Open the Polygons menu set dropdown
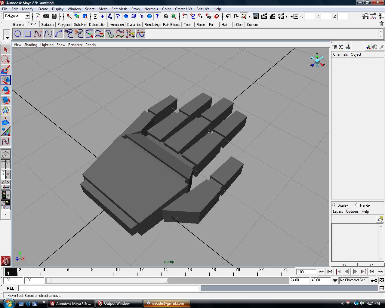This screenshot has width=385, height=308. coord(17,16)
